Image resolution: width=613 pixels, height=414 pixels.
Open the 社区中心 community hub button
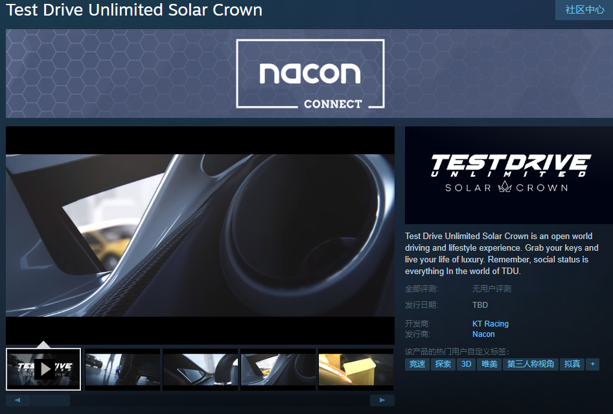(x=584, y=9)
